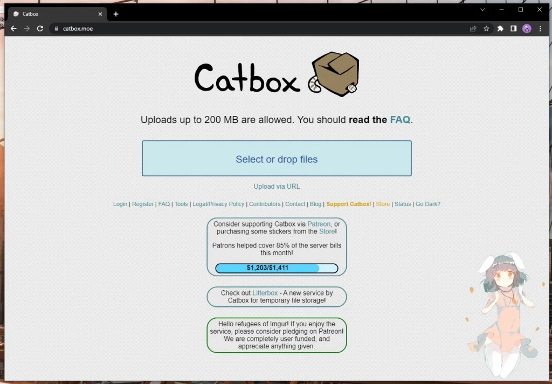Click the text "Uploads up to 200 MB"

point(190,120)
